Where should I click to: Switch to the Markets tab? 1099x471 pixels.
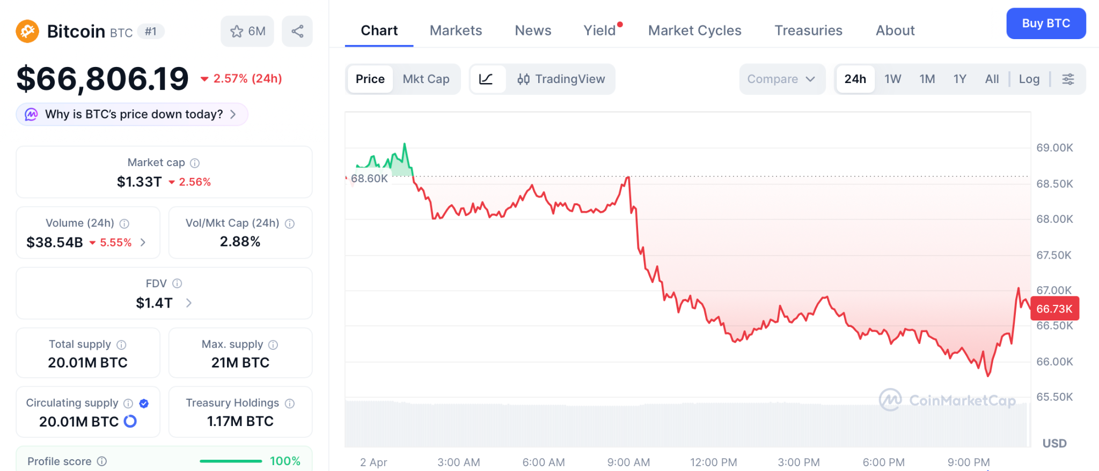(456, 31)
